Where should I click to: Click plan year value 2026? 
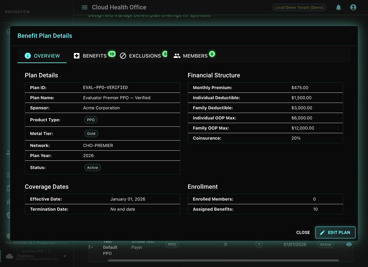[x=88, y=156]
